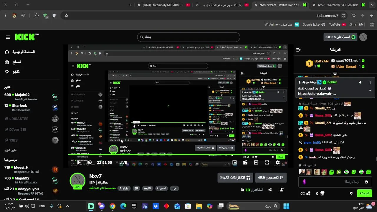Screen dimensions: 377x212
Task: Click the احصل على KICKs button
Action: coord(340,37)
